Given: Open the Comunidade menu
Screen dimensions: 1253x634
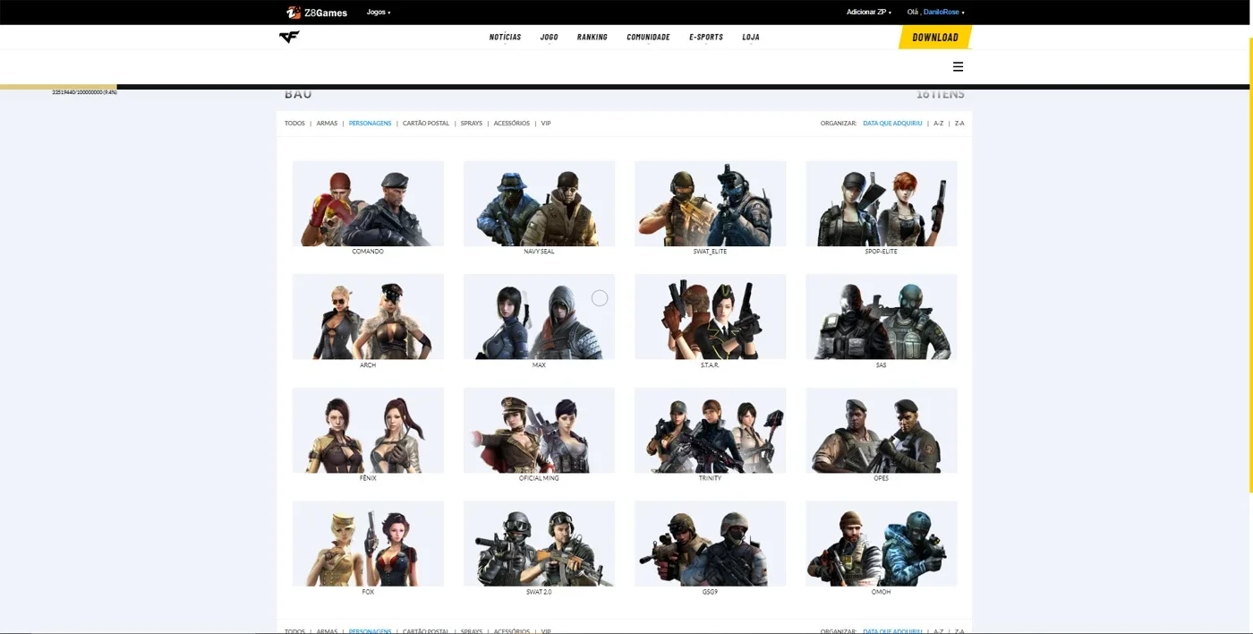Looking at the screenshot, I should click(648, 38).
